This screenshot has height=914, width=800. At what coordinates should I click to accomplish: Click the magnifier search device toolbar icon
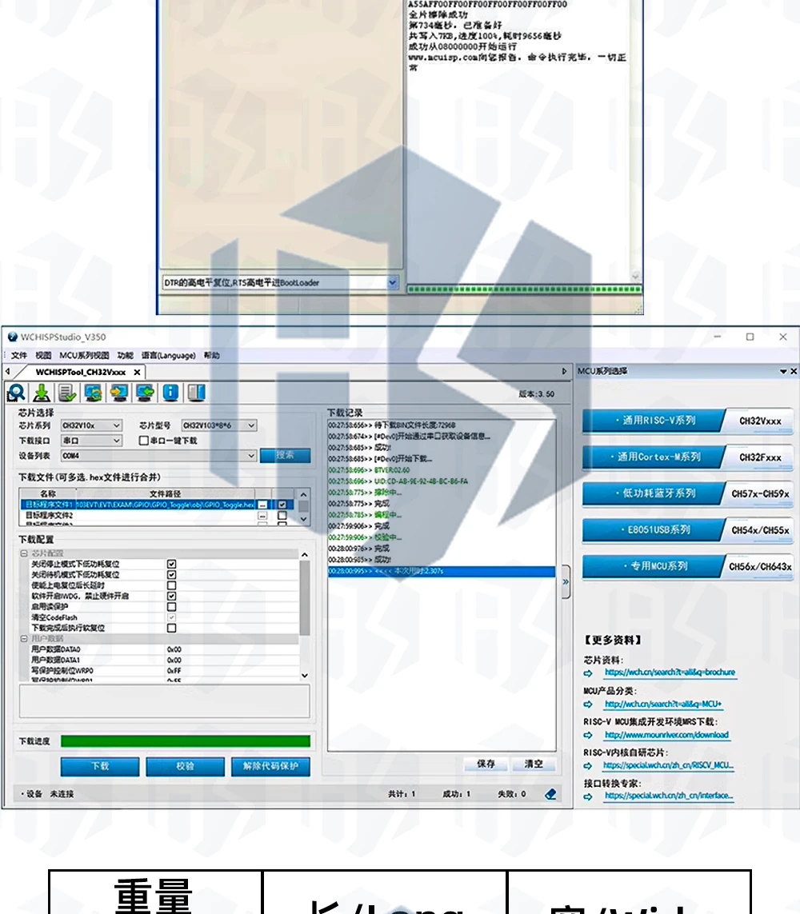pyautogui.click(x=16, y=393)
